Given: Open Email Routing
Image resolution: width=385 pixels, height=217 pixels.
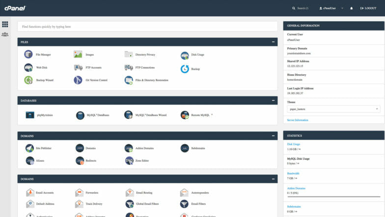Looking at the screenshot, I should 130,192.
